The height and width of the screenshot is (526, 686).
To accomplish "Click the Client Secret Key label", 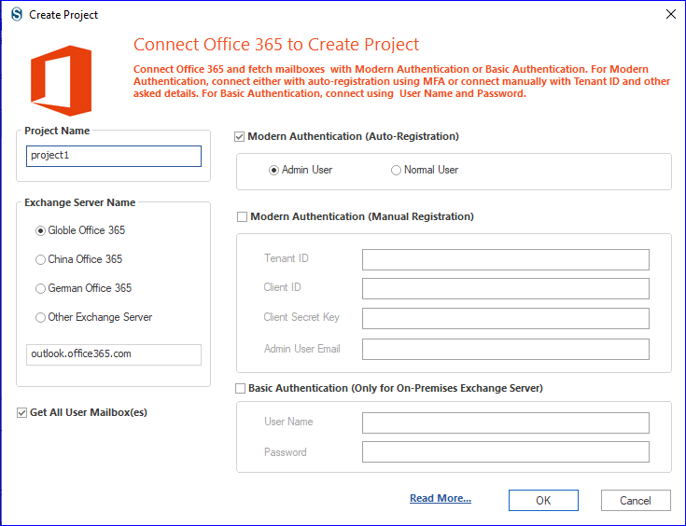I will (x=301, y=317).
